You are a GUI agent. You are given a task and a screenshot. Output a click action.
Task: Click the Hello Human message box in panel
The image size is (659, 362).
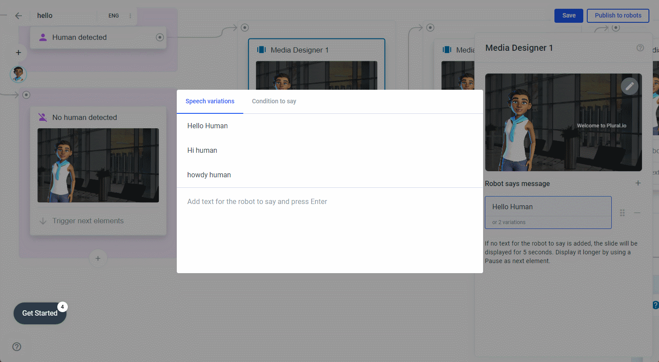548,212
